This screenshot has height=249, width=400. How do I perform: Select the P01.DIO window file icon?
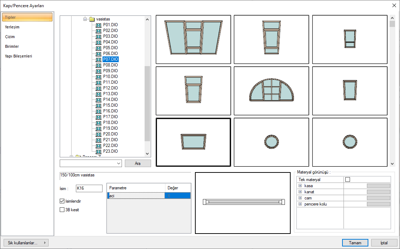tap(99, 25)
